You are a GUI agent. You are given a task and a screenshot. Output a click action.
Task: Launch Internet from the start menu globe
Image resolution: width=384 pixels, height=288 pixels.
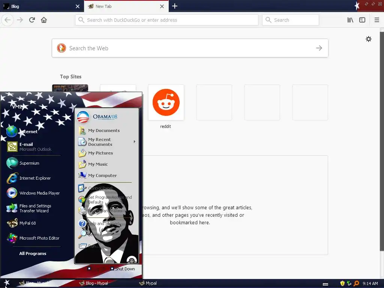click(22, 132)
